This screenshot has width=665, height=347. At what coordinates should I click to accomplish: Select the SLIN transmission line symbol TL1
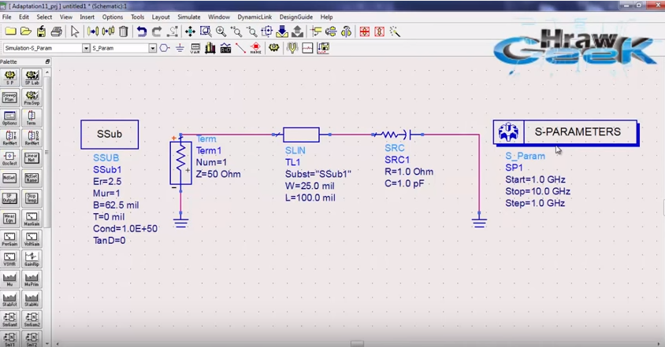tap(301, 135)
